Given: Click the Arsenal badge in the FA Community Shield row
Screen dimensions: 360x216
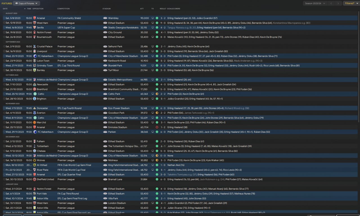Looking at the screenshot, I should (x=35, y=18).
